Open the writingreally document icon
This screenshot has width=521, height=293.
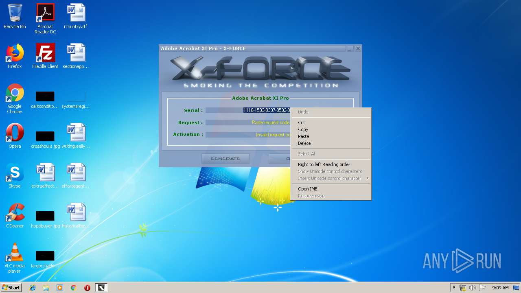pyautogui.click(x=76, y=136)
